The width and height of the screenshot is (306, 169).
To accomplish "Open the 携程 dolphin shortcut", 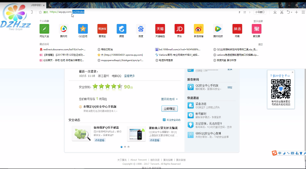I will pos(122,29).
